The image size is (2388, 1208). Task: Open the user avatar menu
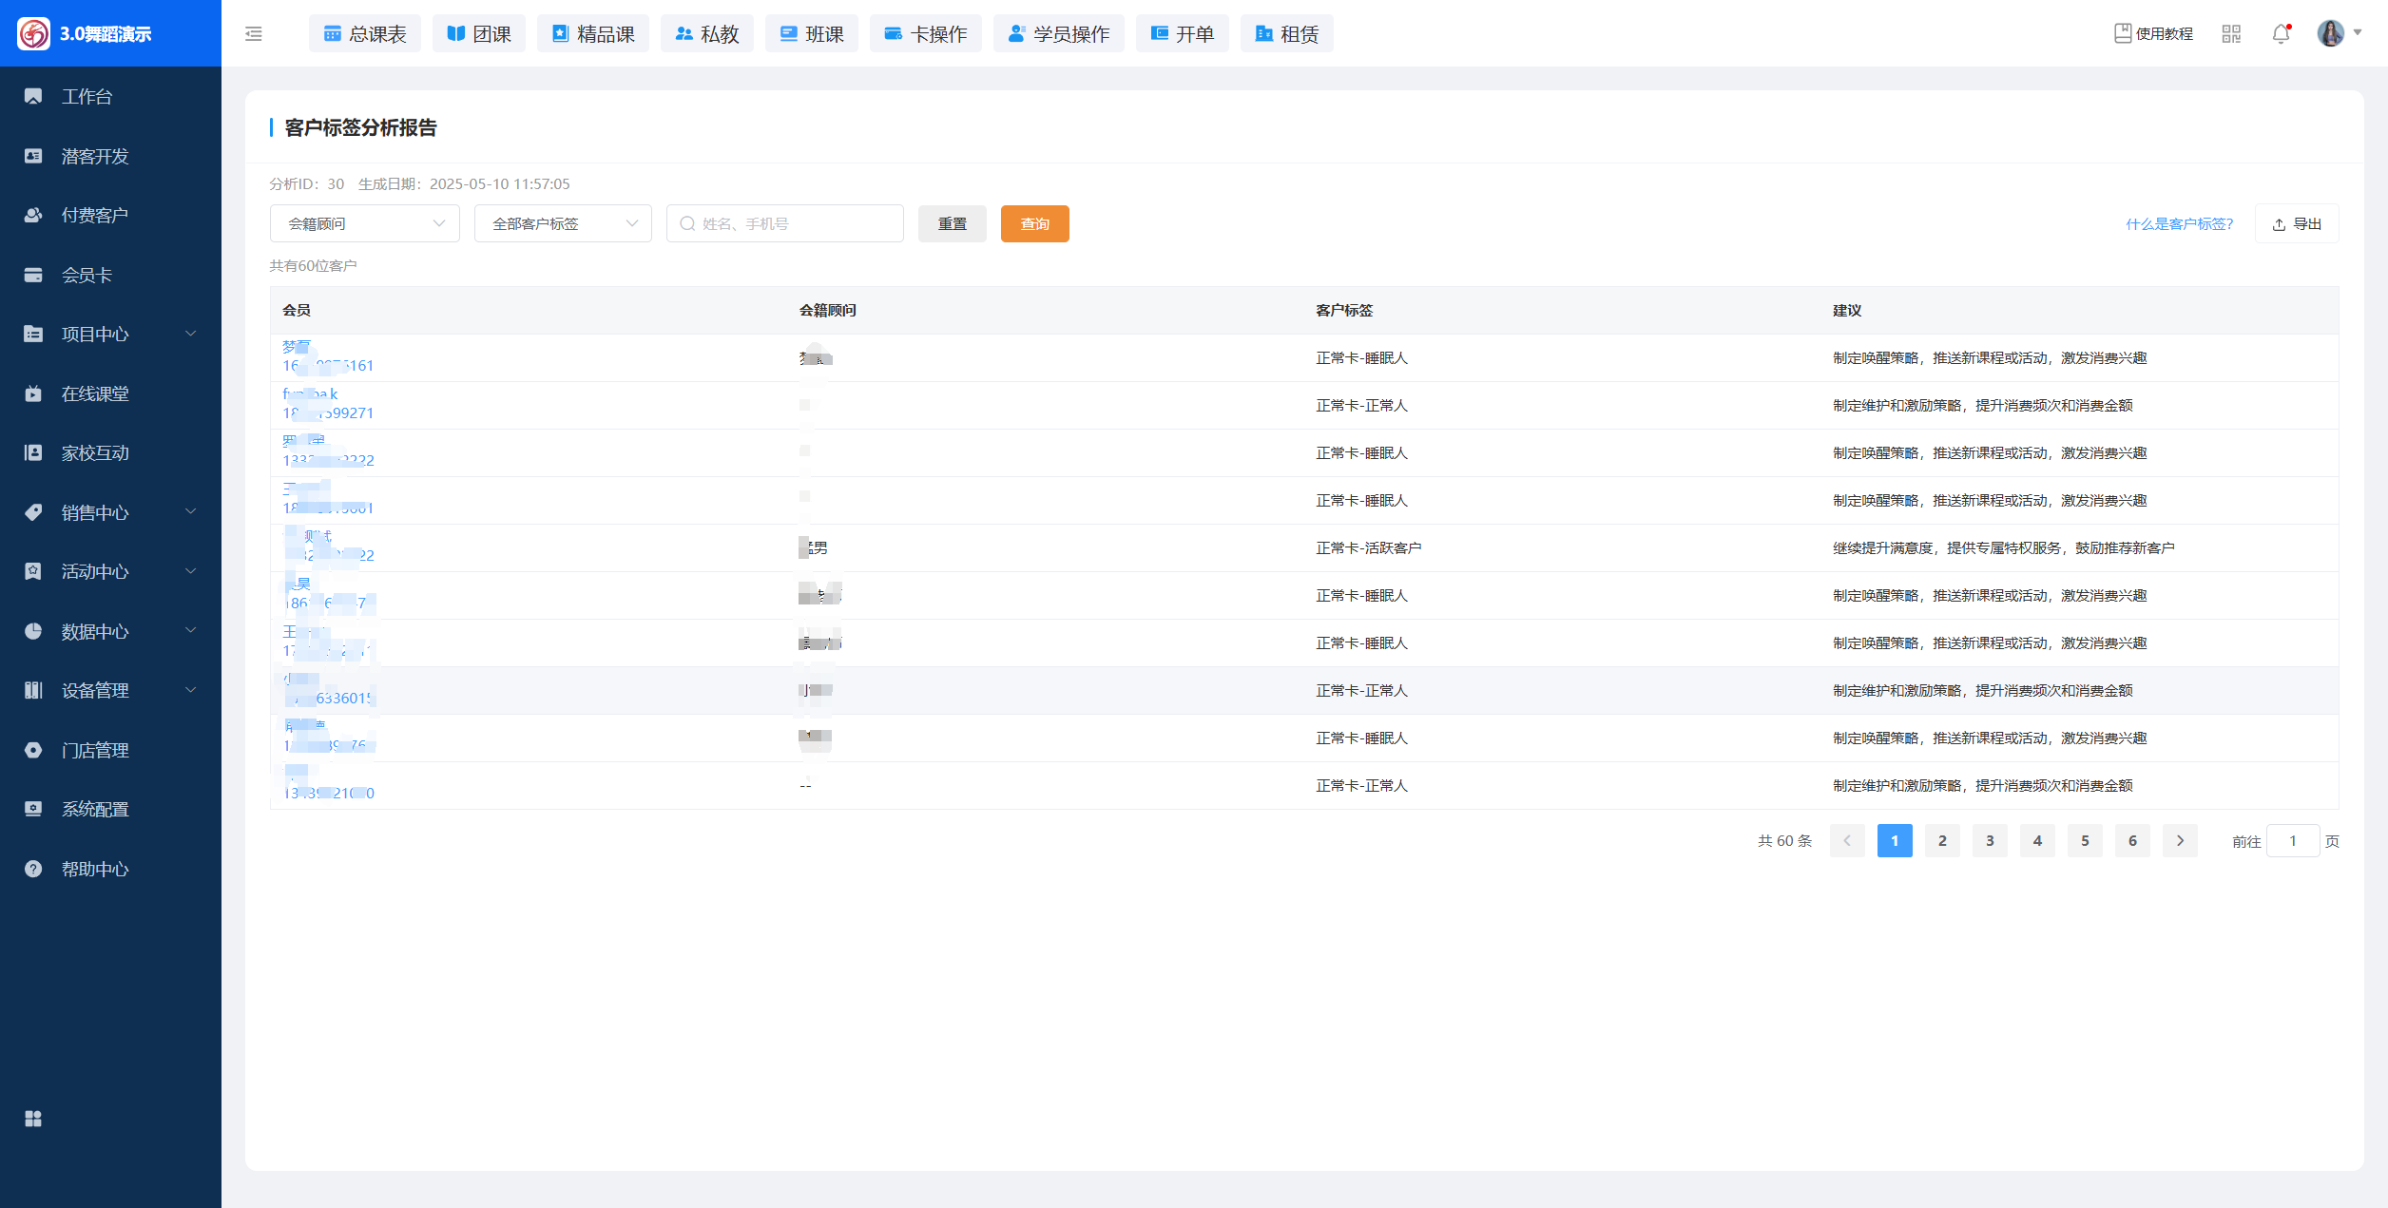click(x=2338, y=33)
